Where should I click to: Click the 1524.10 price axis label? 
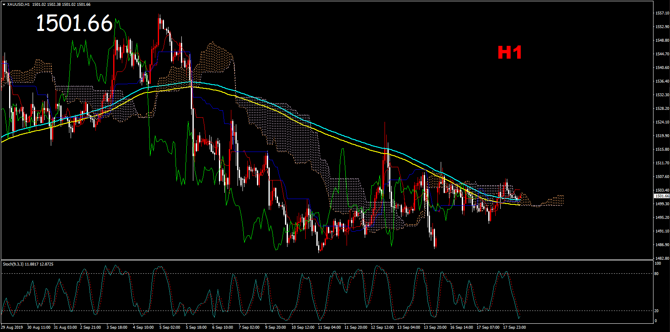click(662, 122)
